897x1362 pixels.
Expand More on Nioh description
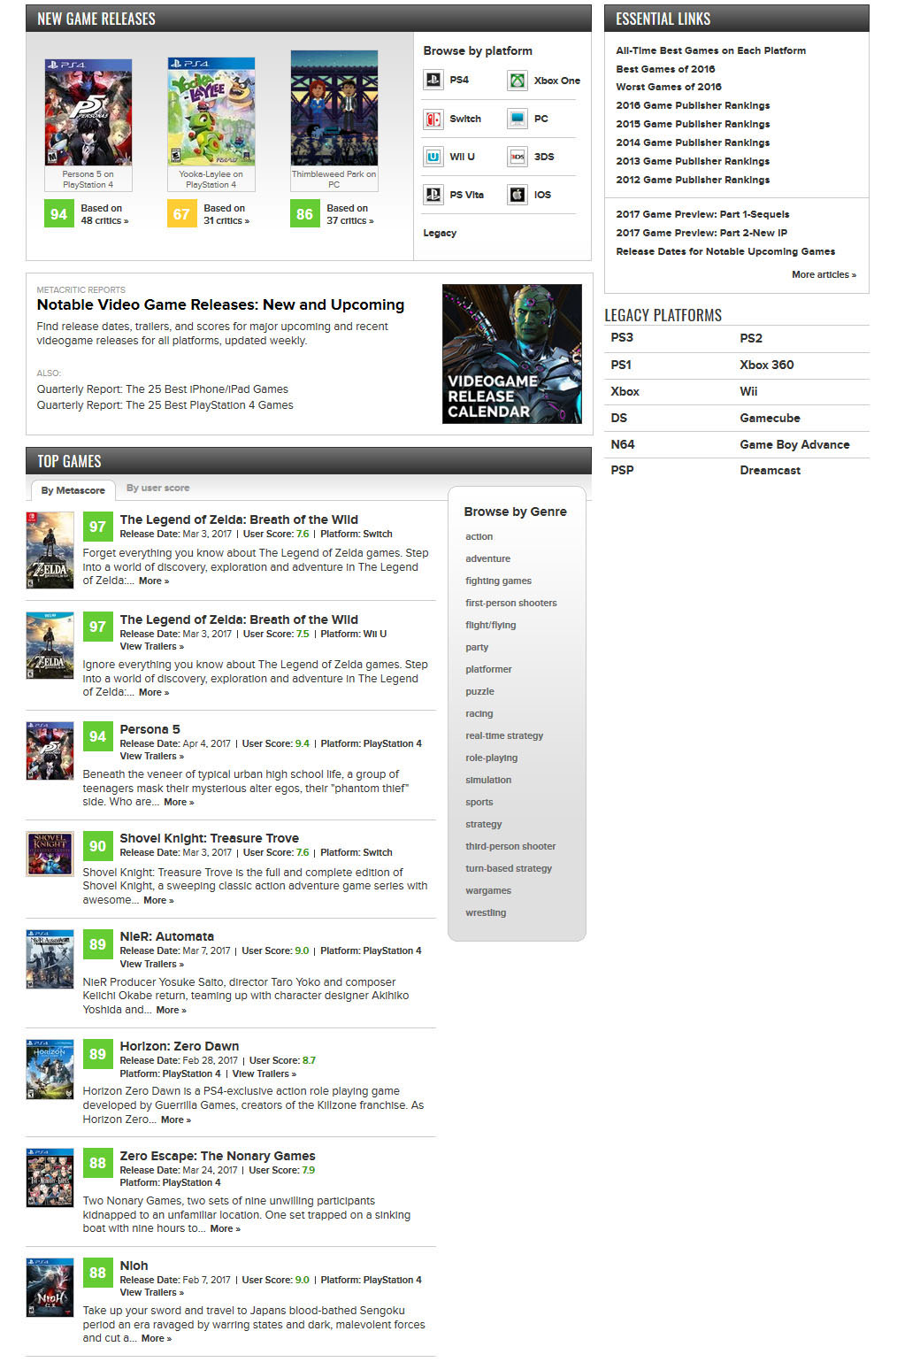pyautogui.click(x=157, y=1338)
